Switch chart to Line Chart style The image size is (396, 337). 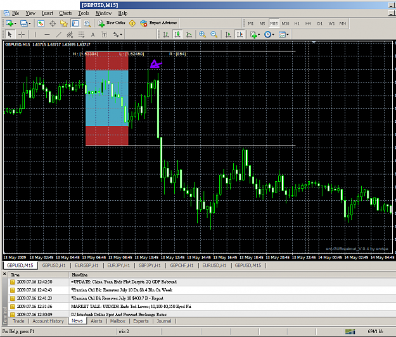189,35
